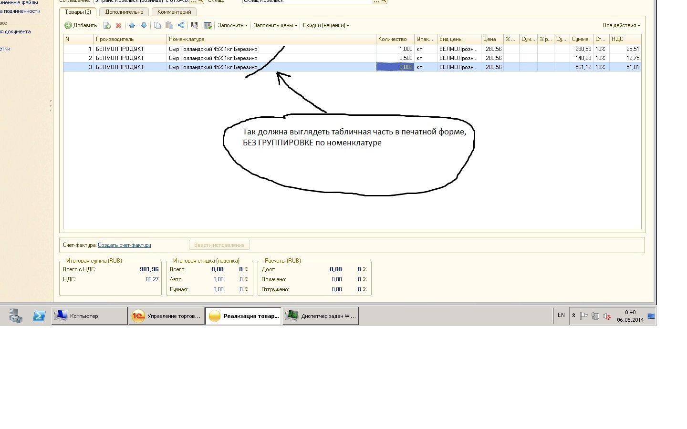The image size is (687, 429).
Task: Click the paste rows clipboard icon
Action: pos(169,25)
